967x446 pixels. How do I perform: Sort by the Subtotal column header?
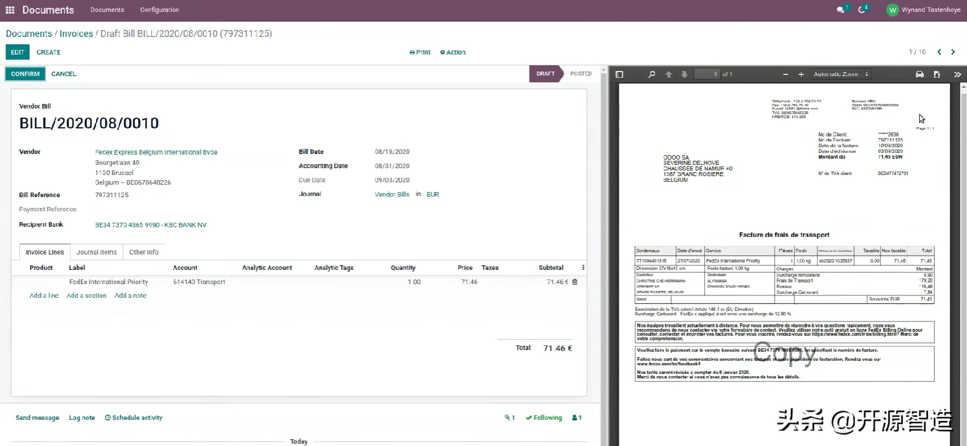tap(551, 268)
